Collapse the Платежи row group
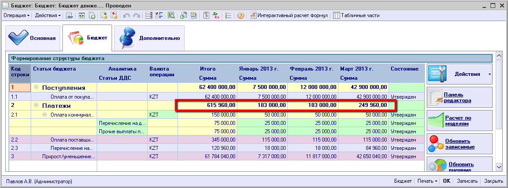508x188 pixels. (x=36, y=106)
